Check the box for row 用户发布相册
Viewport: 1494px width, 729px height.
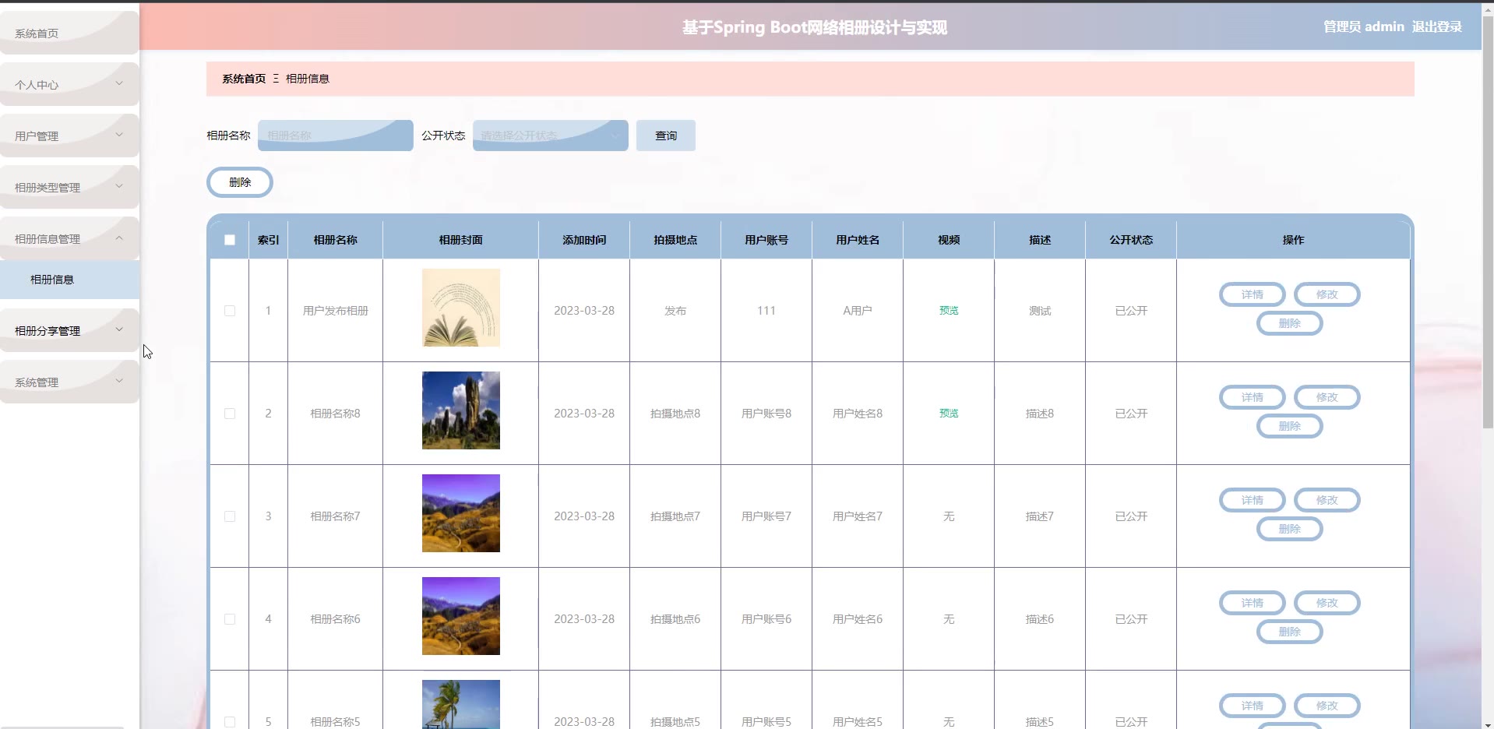230,311
